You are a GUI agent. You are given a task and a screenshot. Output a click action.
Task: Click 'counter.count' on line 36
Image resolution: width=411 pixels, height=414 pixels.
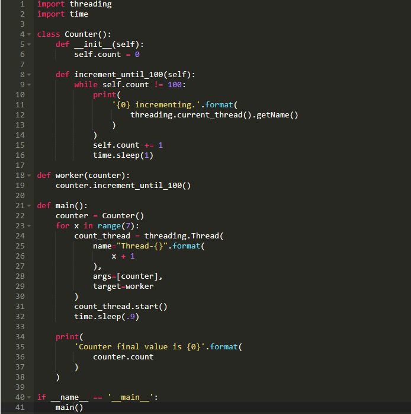(x=123, y=357)
